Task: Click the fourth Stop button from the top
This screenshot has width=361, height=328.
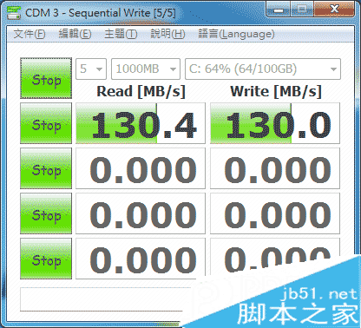Action: point(46,213)
